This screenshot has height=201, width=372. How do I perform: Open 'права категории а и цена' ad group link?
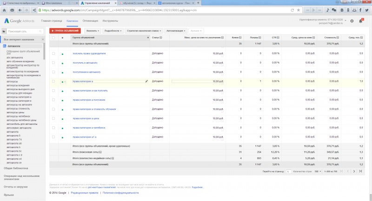86,118
